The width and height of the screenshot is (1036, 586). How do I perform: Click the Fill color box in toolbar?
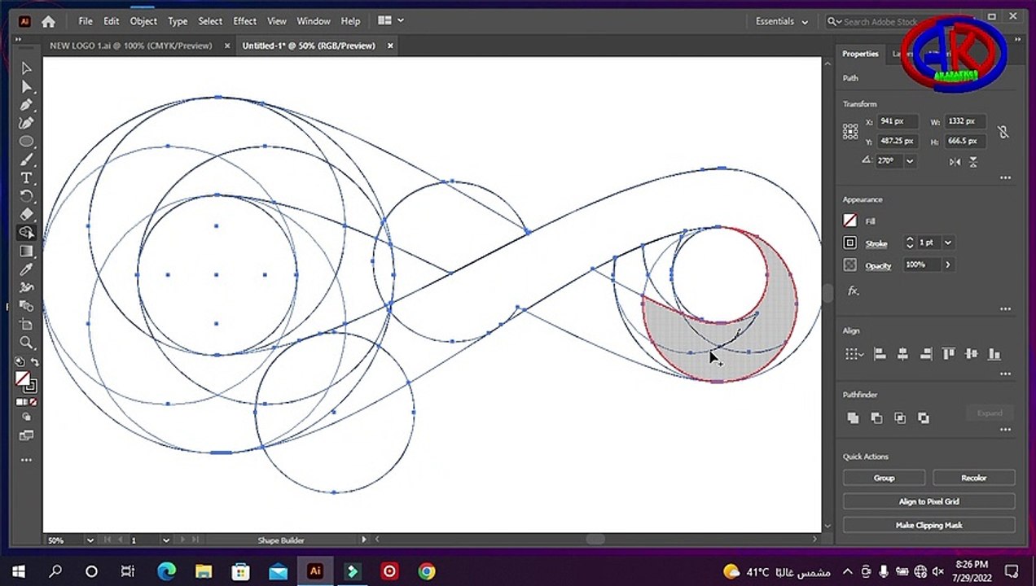23,378
